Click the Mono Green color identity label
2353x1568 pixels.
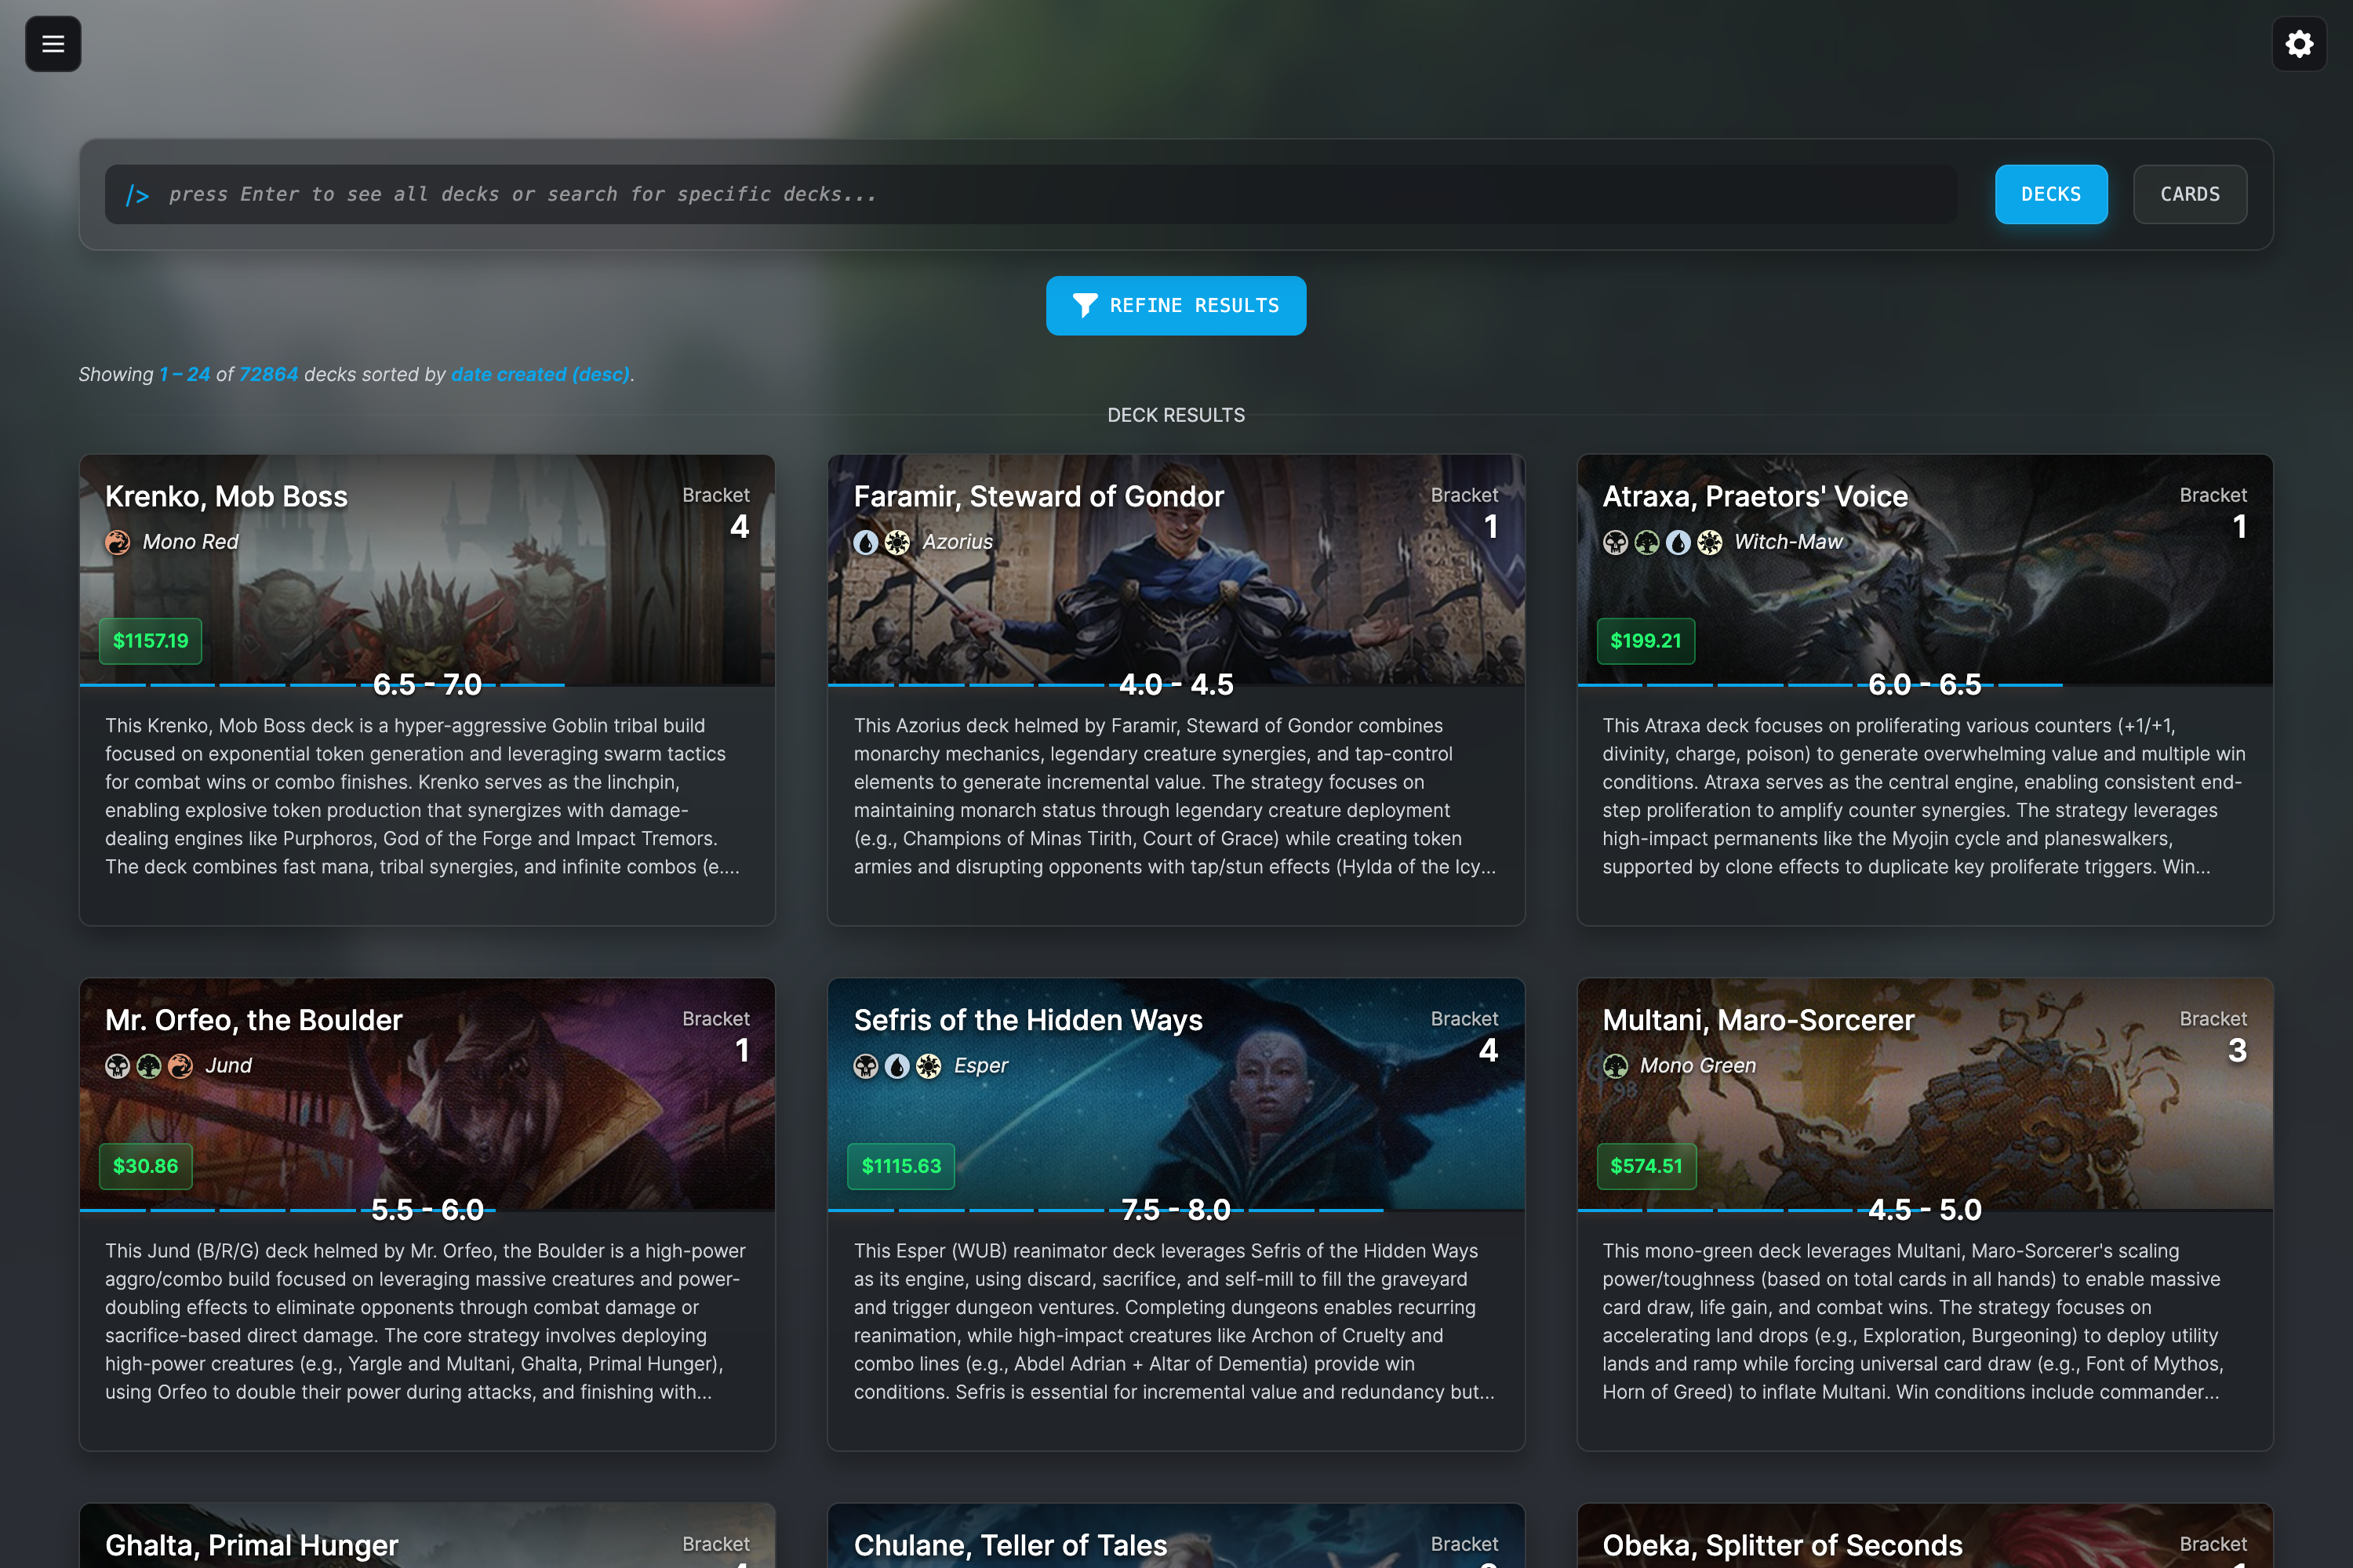point(1698,1066)
